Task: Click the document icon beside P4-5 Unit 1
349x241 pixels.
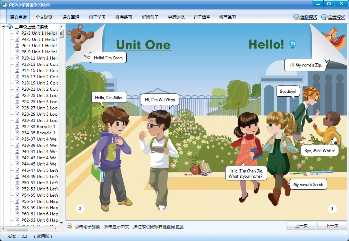Action: point(17,39)
